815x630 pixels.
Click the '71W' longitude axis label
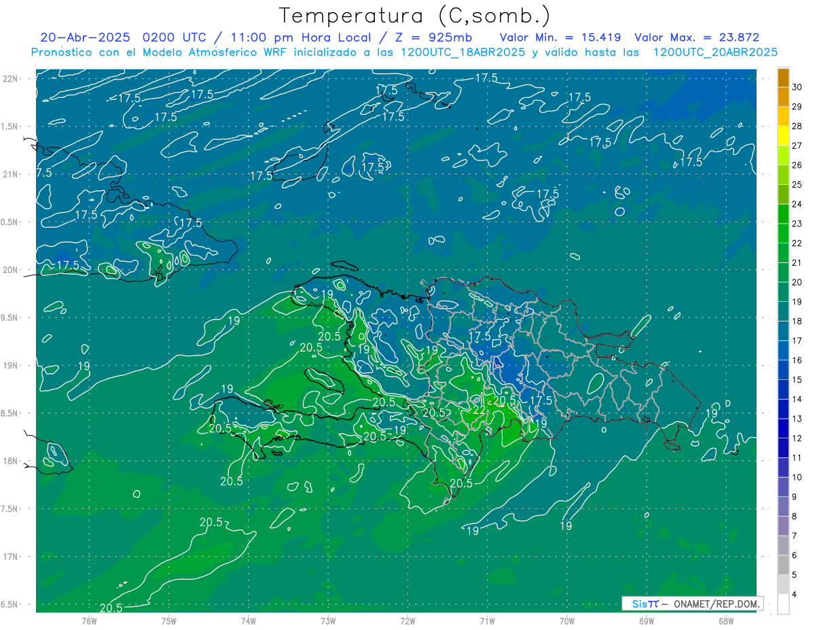click(x=487, y=620)
